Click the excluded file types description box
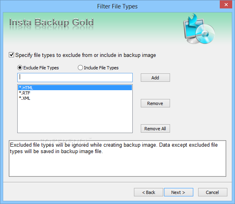 pyautogui.click(x=118, y=158)
